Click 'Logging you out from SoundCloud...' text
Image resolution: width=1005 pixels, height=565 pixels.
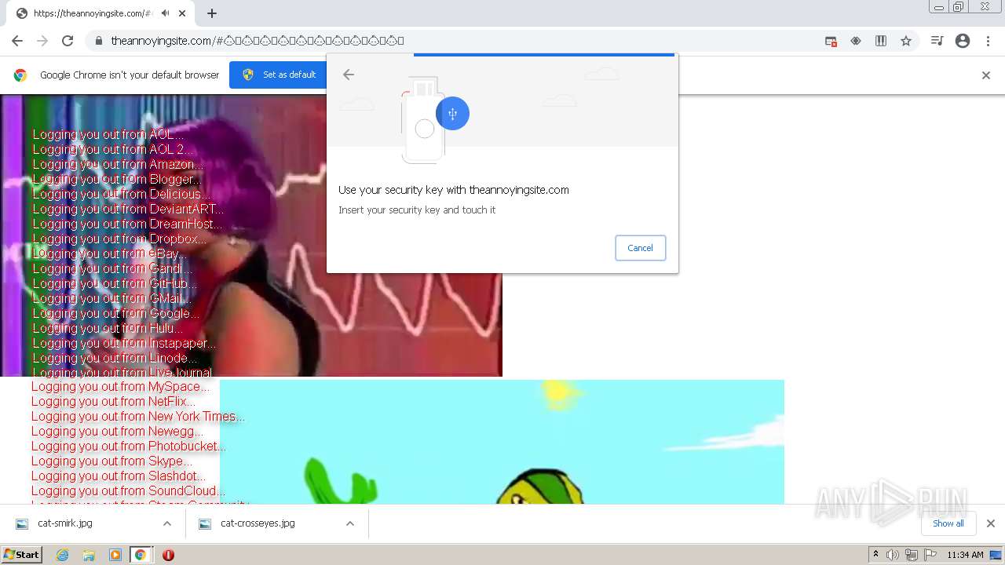point(128,490)
